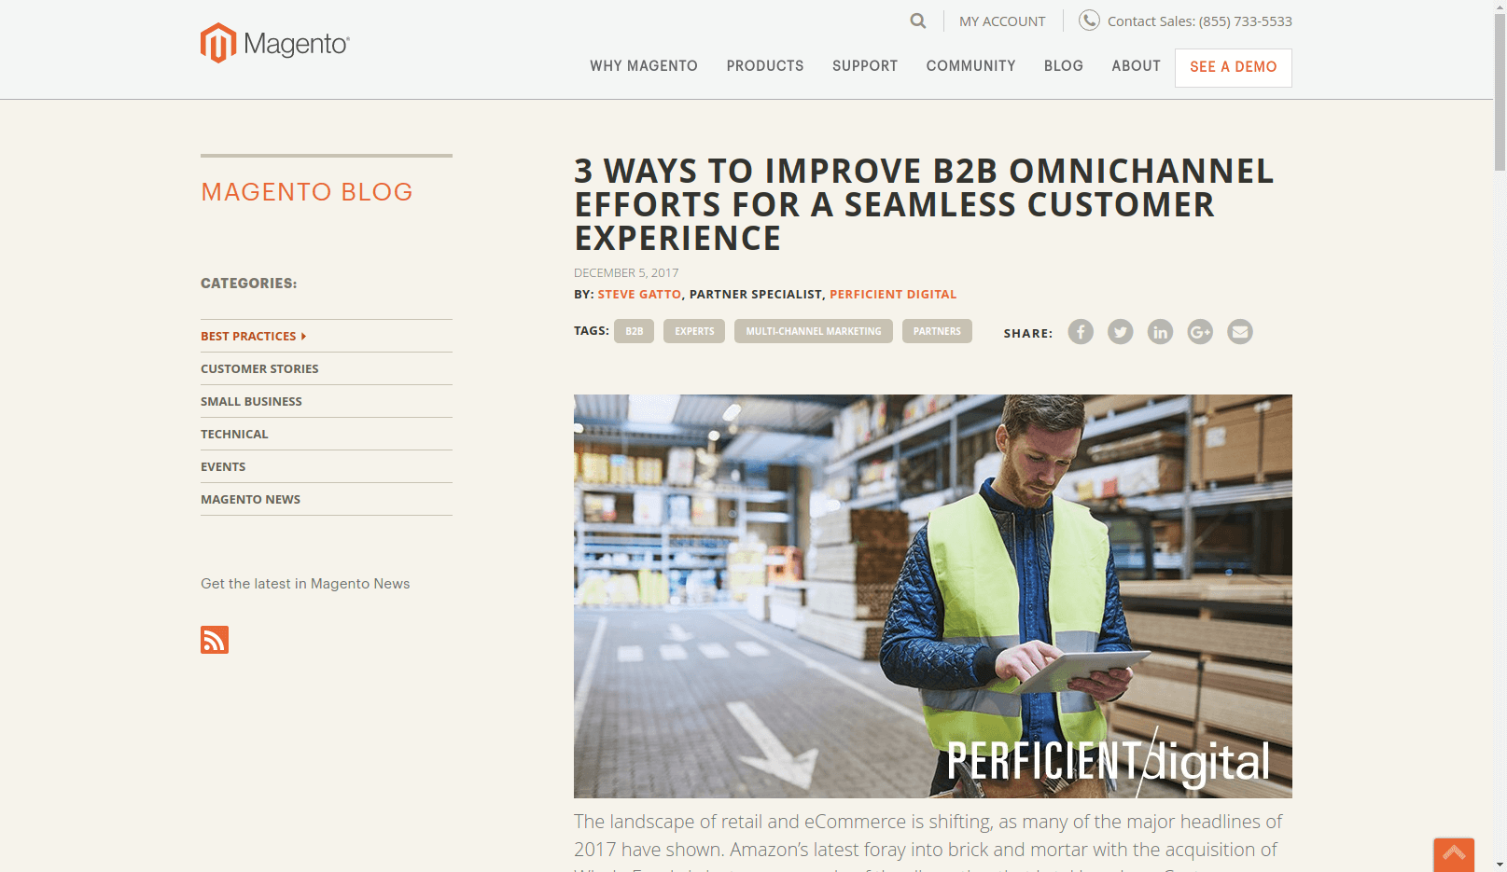This screenshot has width=1507, height=872.
Task: Open the Steve Gatto author link
Action: tap(639, 294)
